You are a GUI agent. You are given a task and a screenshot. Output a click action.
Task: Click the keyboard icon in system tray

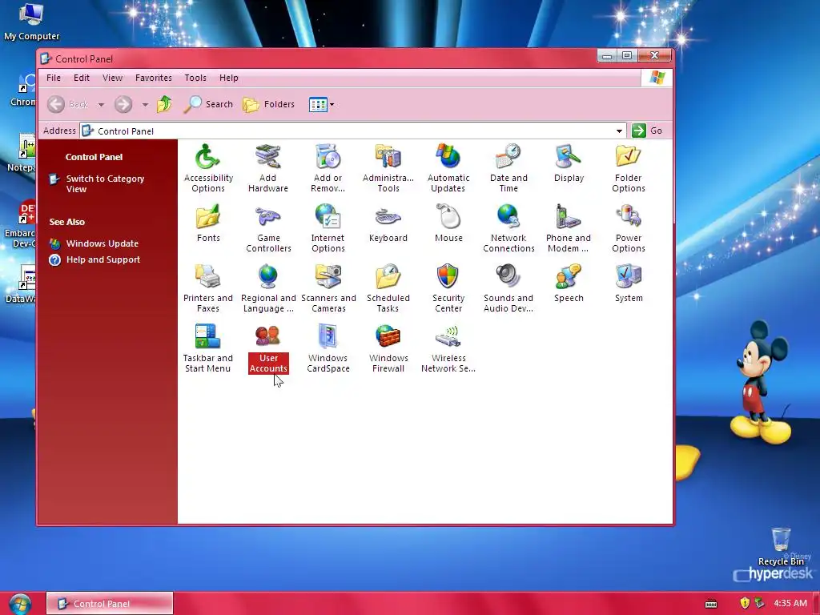point(711,604)
